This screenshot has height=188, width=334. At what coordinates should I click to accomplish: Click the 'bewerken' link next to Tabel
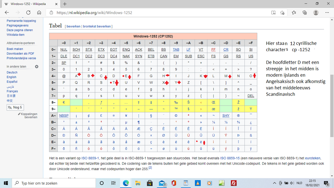coord(73,26)
